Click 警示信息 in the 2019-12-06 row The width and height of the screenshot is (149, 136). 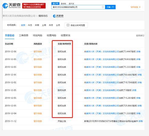click(x=38, y=51)
